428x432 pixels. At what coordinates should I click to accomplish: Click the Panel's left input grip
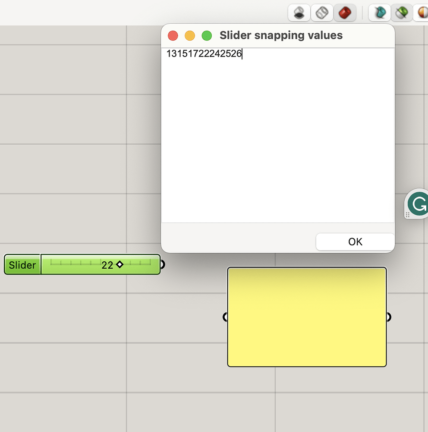point(226,317)
